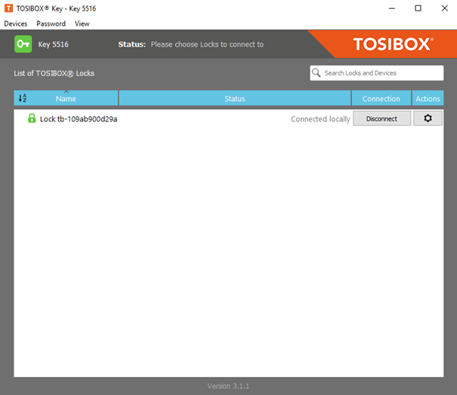
Task: Click the Key 5516 label in the header
Action: pos(54,44)
